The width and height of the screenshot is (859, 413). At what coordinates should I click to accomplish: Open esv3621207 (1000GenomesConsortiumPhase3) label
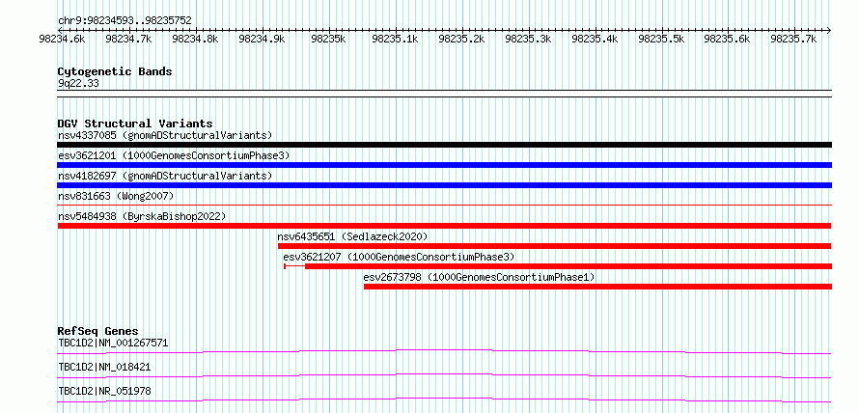(x=399, y=257)
